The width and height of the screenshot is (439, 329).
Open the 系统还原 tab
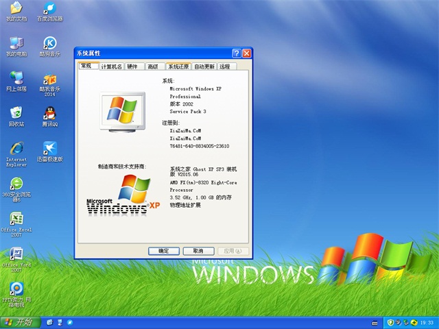[178, 66]
